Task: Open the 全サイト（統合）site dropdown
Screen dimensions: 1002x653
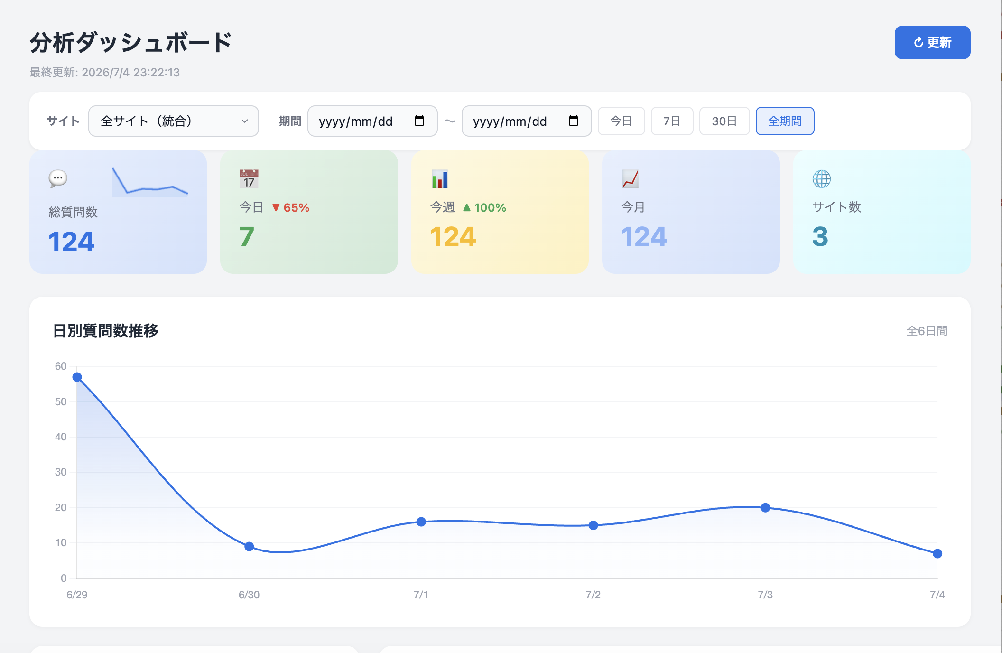Action: coord(174,121)
